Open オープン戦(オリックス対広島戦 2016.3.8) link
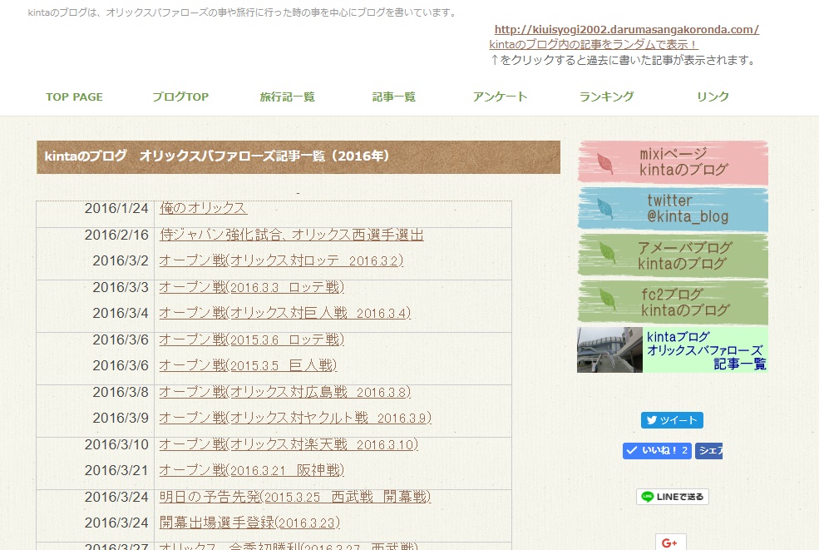819x550 pixels. [x=284, y=392]
